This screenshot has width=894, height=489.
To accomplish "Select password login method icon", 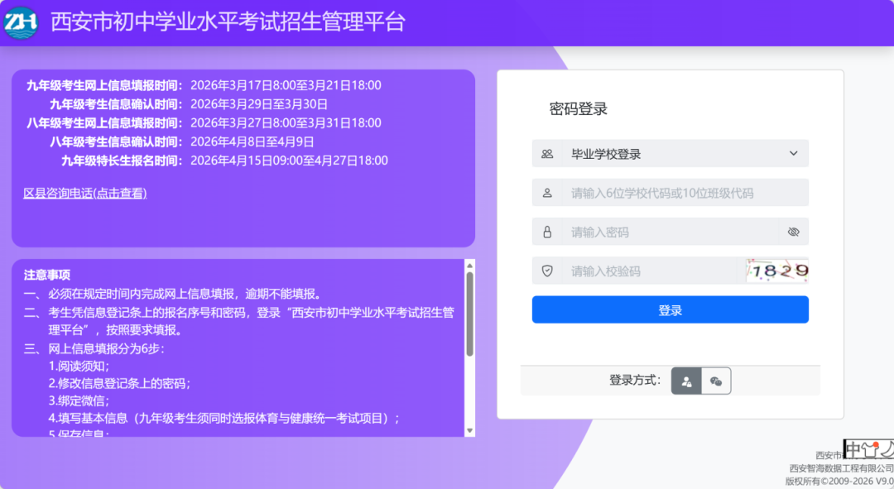I will pyautogui.click(x=686, y=381).
